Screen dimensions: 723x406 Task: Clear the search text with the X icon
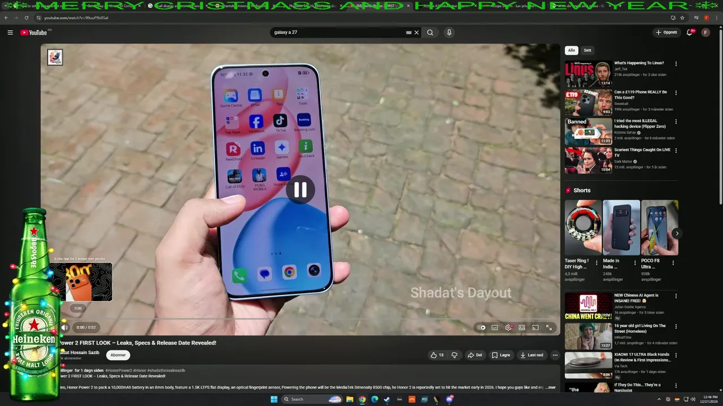(417, 33)
